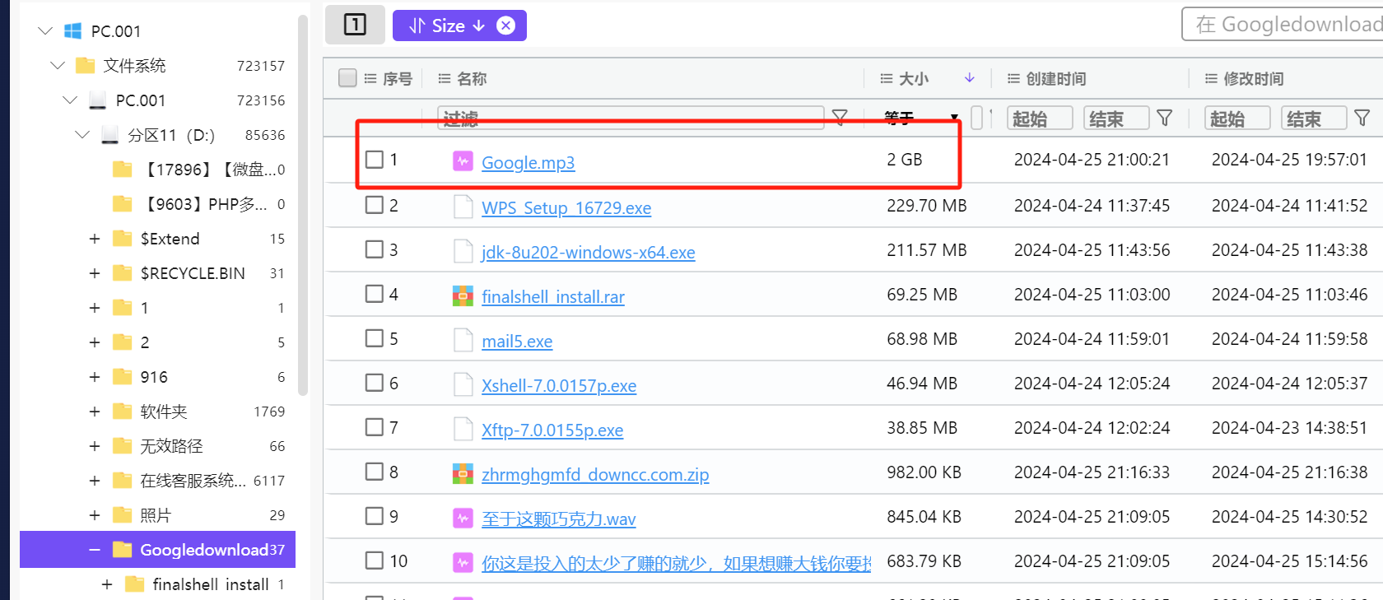Image resolution: width=1383 pixels, height=600 pixels.
Task: Click the tree panel vertical scrollbar
Action: coord(303,206)
